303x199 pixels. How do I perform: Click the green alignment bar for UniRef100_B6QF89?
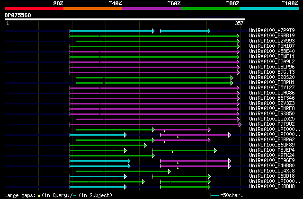click(107, 146)
